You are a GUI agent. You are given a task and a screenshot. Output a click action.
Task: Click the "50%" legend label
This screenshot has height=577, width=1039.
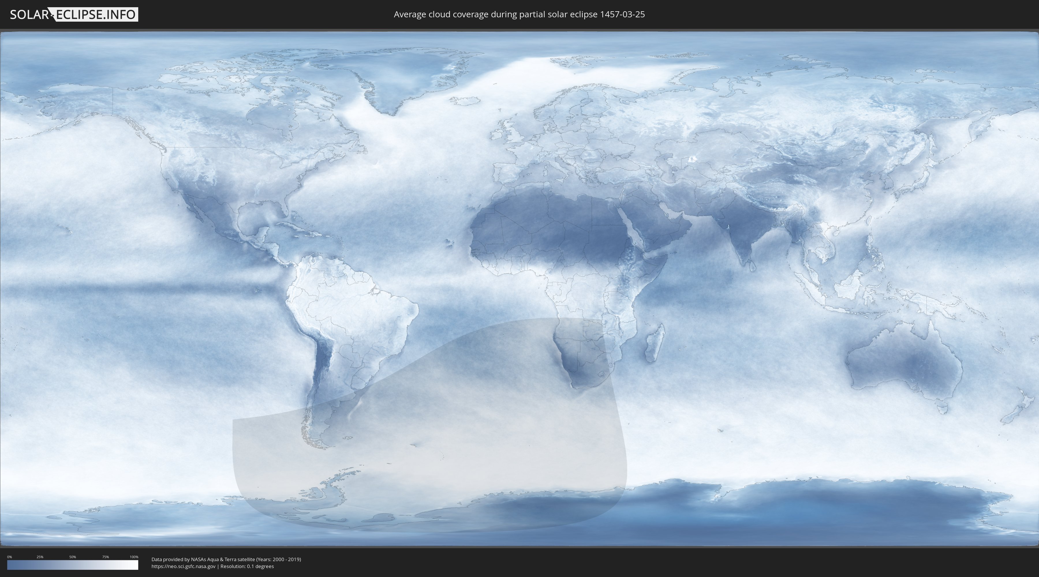click(73, 557)
